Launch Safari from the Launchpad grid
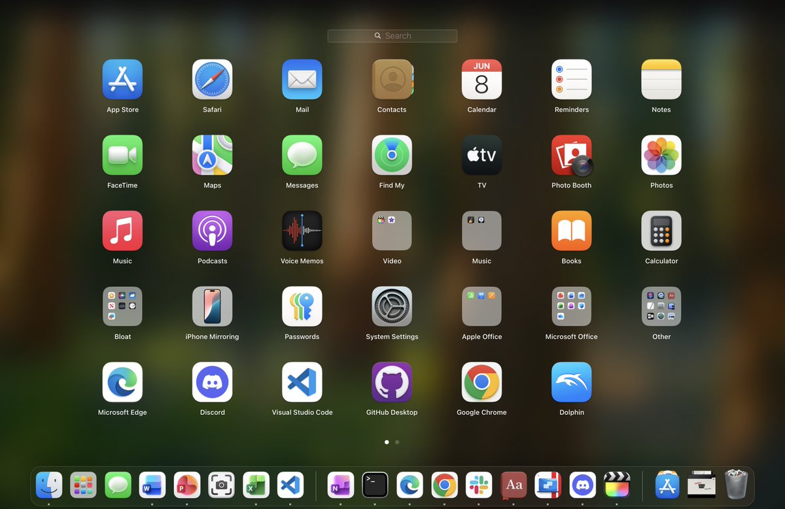 pyautogui.click(x=212, y=79)
